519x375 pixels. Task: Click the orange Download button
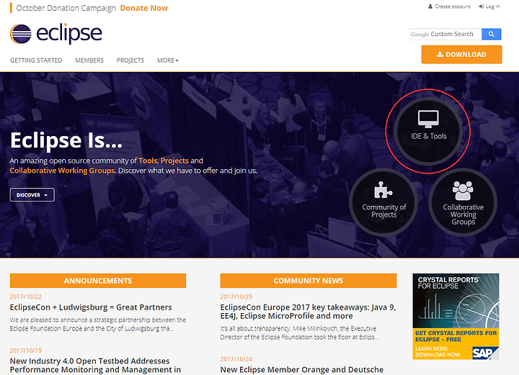point(461,55)
